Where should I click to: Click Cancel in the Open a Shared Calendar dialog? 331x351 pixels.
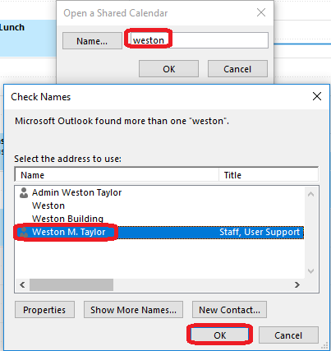tap(237, 69)
